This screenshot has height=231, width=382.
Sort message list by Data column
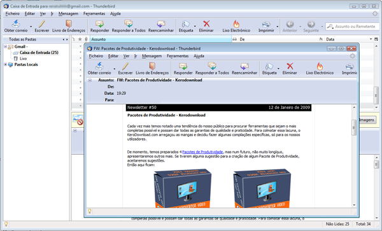pos(348,39)
